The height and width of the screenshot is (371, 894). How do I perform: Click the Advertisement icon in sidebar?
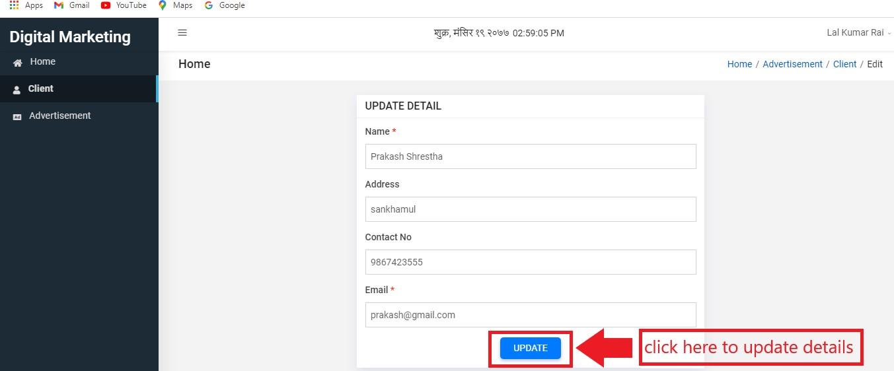coord(17,116)
